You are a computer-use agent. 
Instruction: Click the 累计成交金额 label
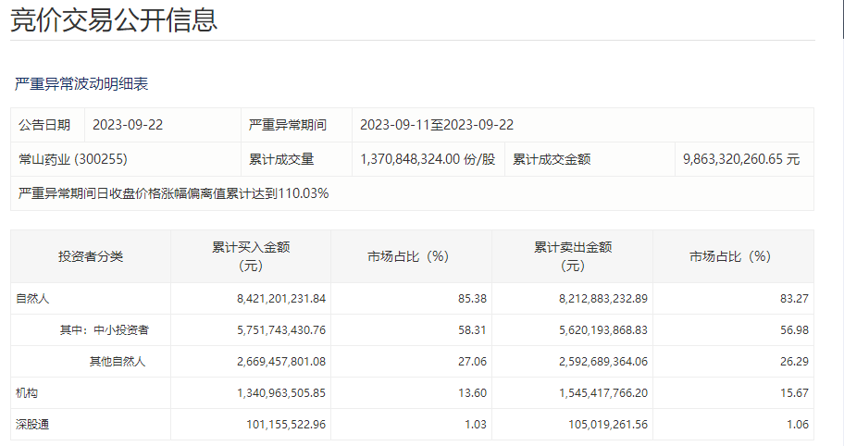(552, 159)
